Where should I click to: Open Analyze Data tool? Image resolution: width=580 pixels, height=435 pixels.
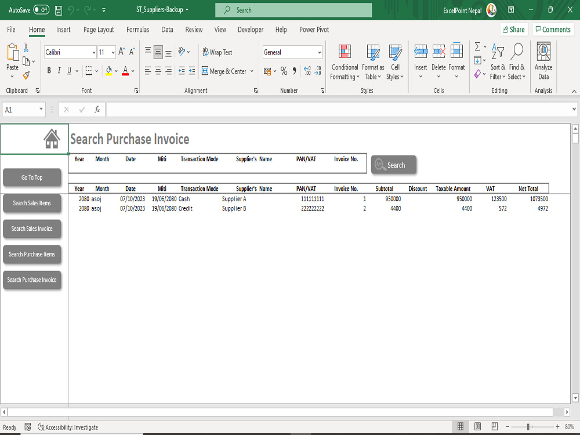[x=543, y=61]
